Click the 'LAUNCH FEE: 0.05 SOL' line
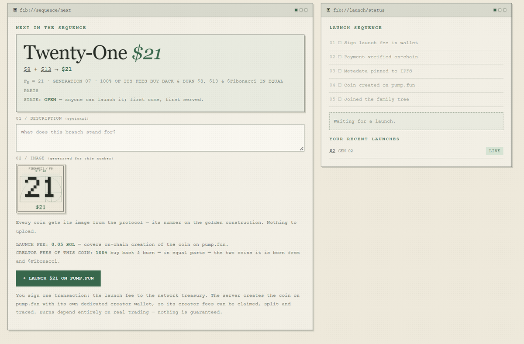The width and height of the screenshot is (524, 344). 122,244
